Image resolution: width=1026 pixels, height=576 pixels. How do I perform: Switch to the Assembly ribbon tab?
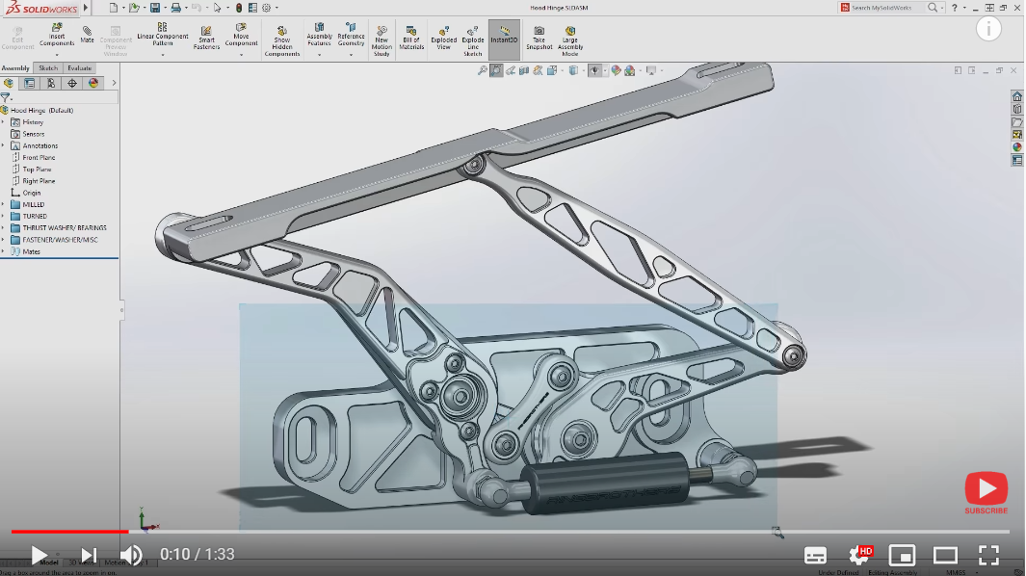15,68
